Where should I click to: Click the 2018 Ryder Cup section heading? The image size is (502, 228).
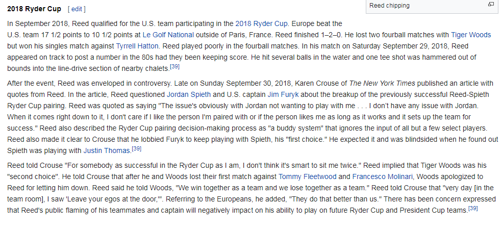34,9
